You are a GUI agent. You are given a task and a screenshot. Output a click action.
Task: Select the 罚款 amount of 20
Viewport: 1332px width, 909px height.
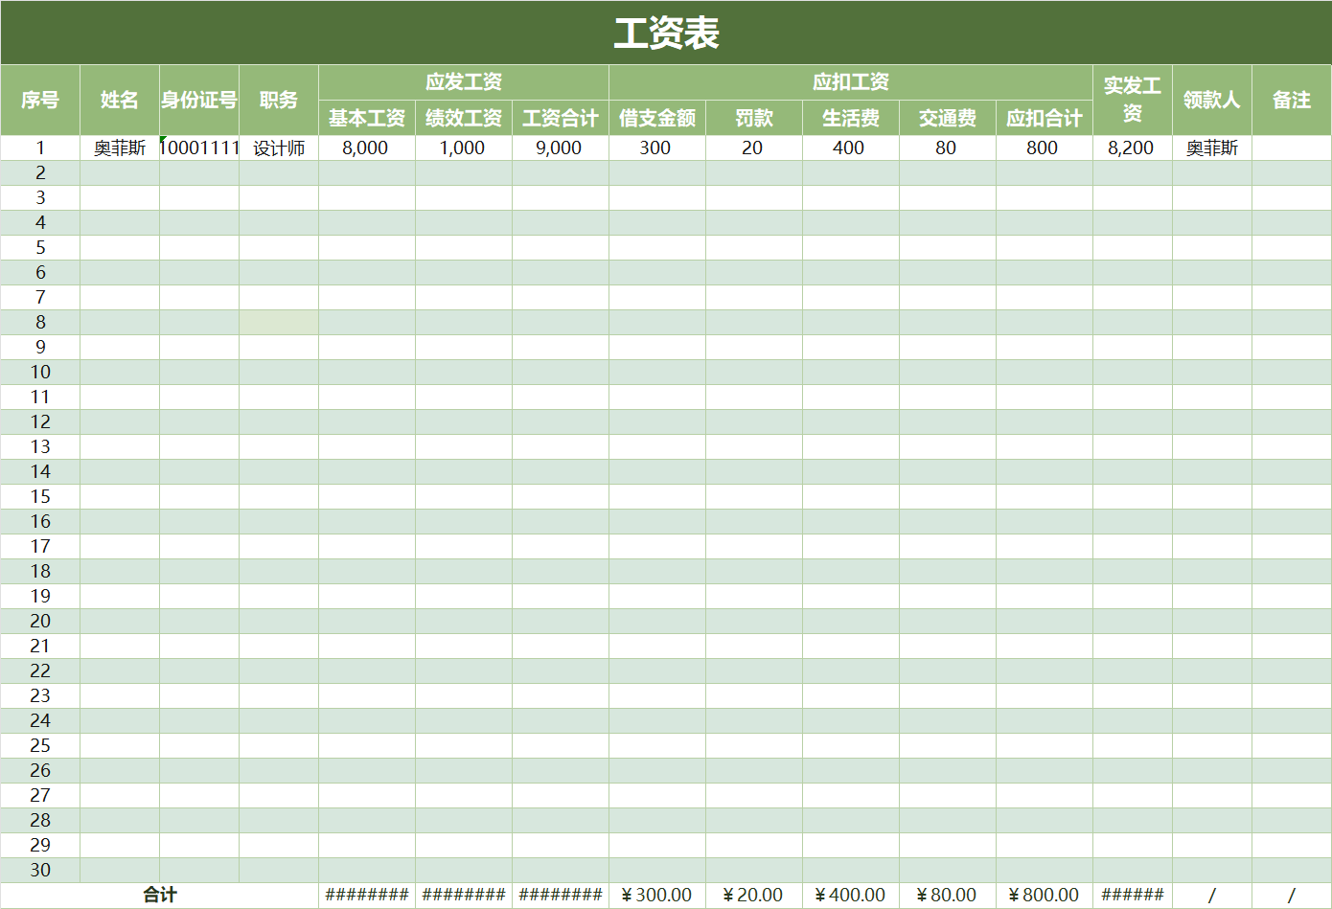[753, 148]
